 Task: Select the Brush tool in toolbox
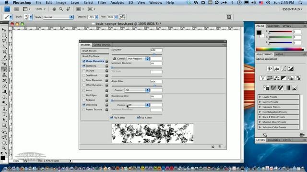click(4, 69)
